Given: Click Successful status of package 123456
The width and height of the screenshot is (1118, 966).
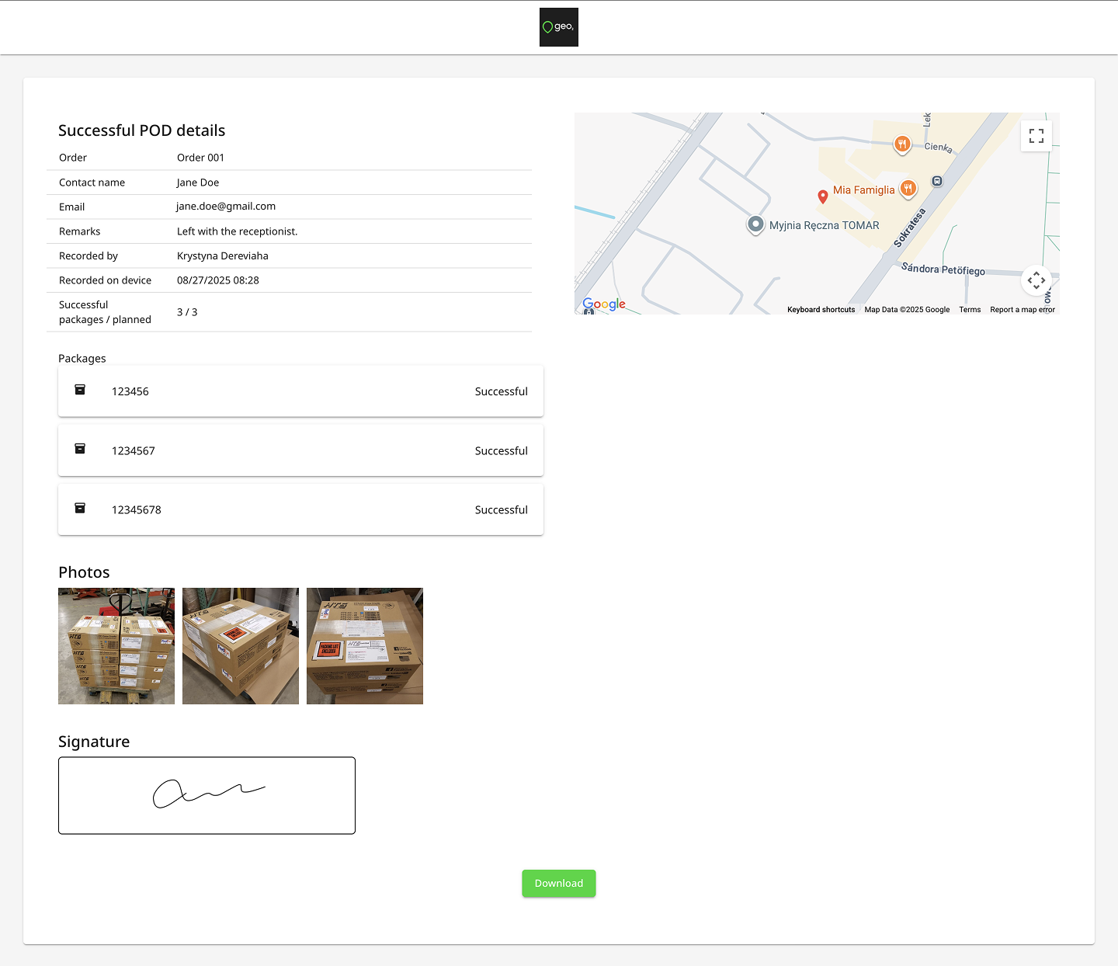Looking at the screenshot, I should pyautogui.click(x=501, y=391).
